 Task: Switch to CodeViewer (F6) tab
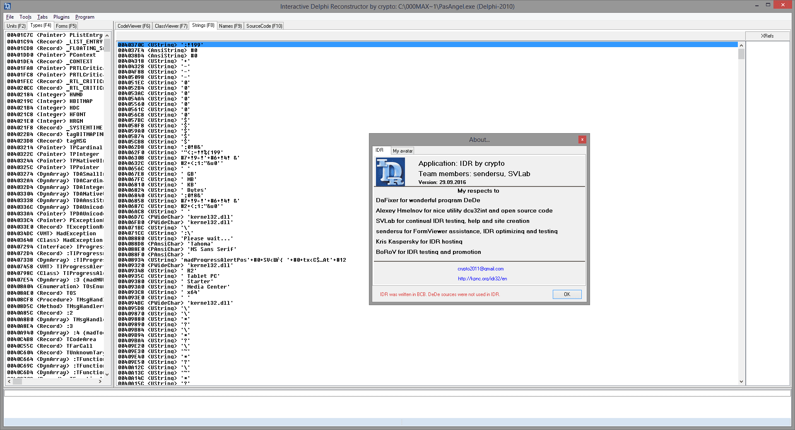tap(134, 26)
